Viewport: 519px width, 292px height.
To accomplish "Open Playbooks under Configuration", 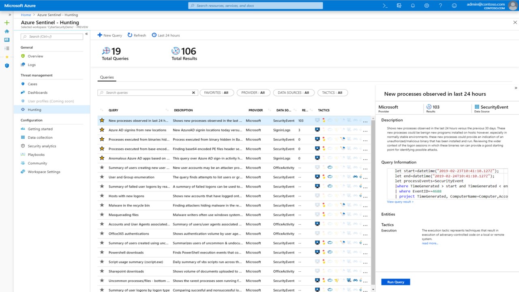I will tap(36, 155).
